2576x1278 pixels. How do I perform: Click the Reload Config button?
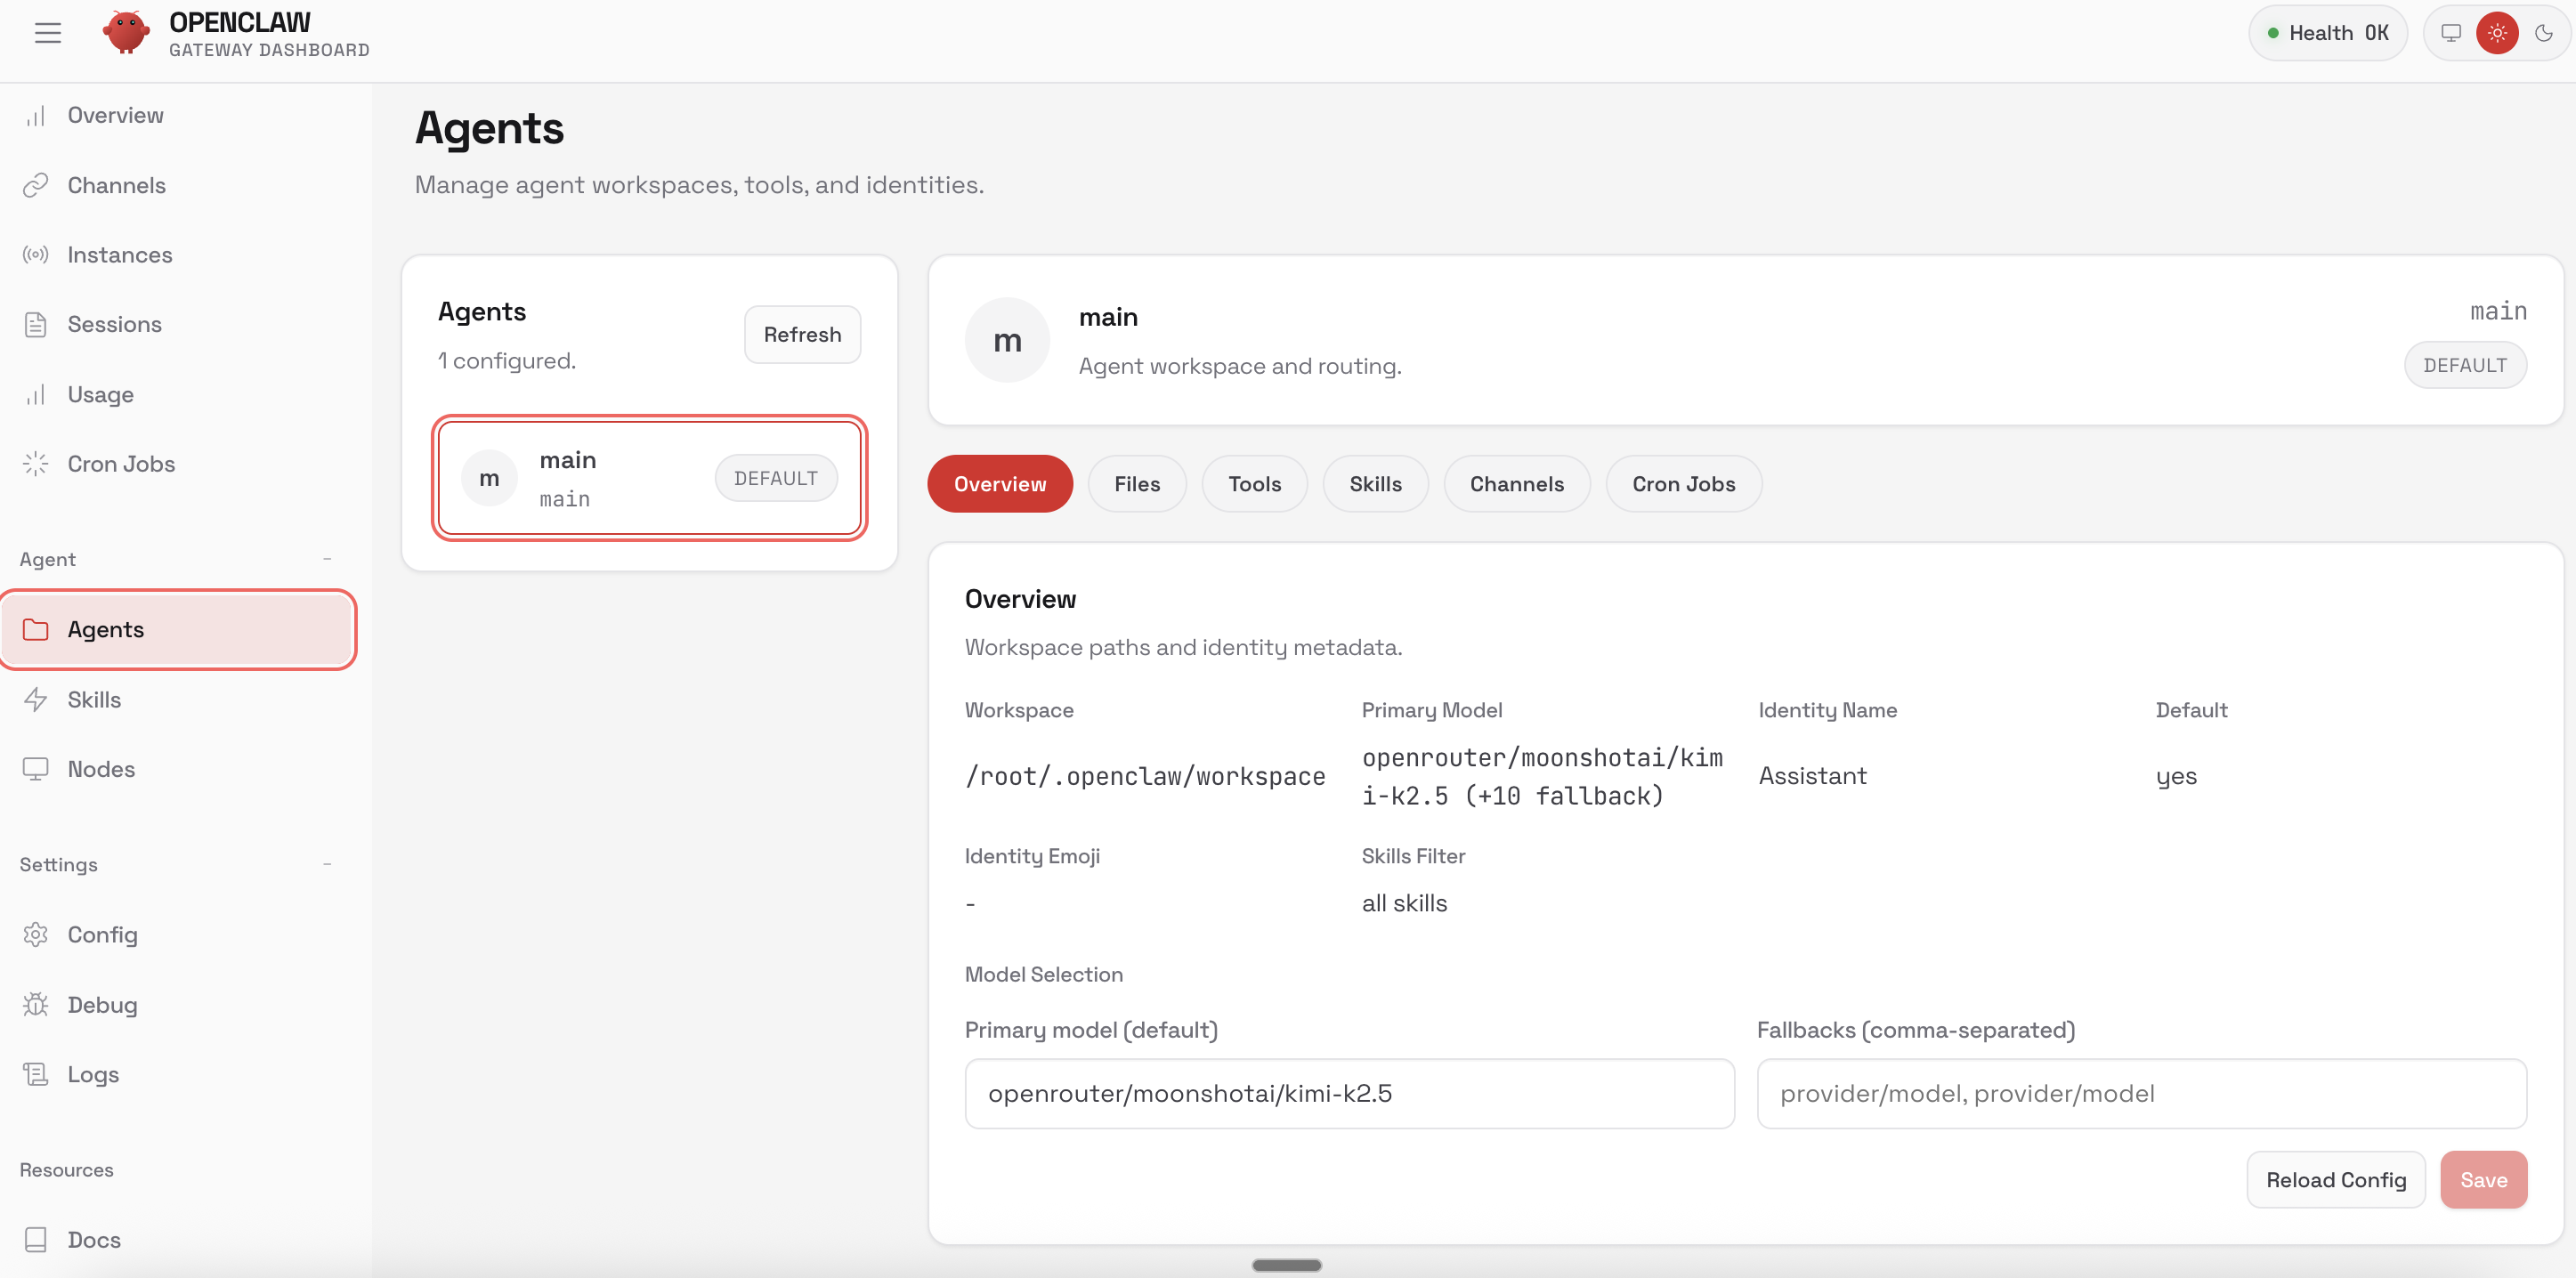click(x=2336, y=1180)
